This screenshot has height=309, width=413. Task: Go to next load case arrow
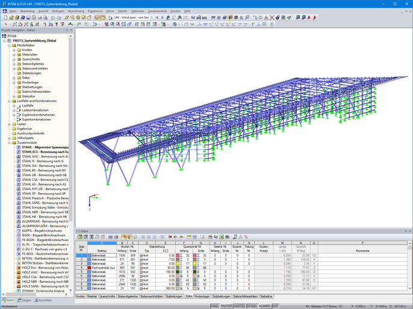[x=163, y=17]
